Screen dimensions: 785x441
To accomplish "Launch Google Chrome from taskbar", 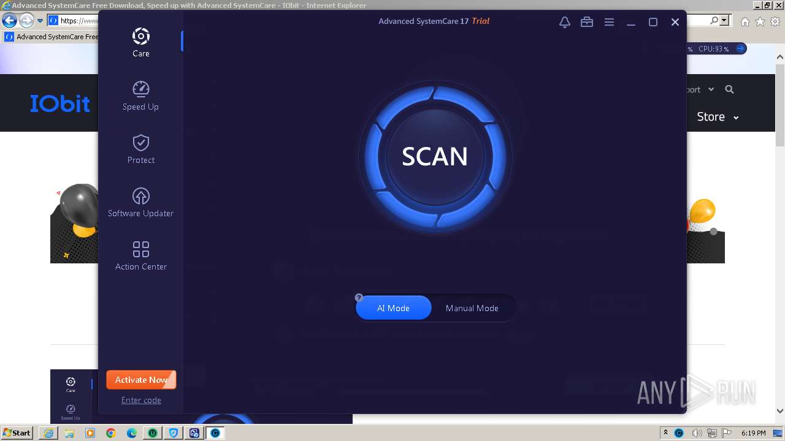I will 111,433.
